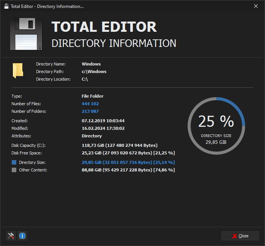This screenshot has height=246, width=265.
Task: Click the Directory Size value 29,85 GiB line
Action: point(128,162)
